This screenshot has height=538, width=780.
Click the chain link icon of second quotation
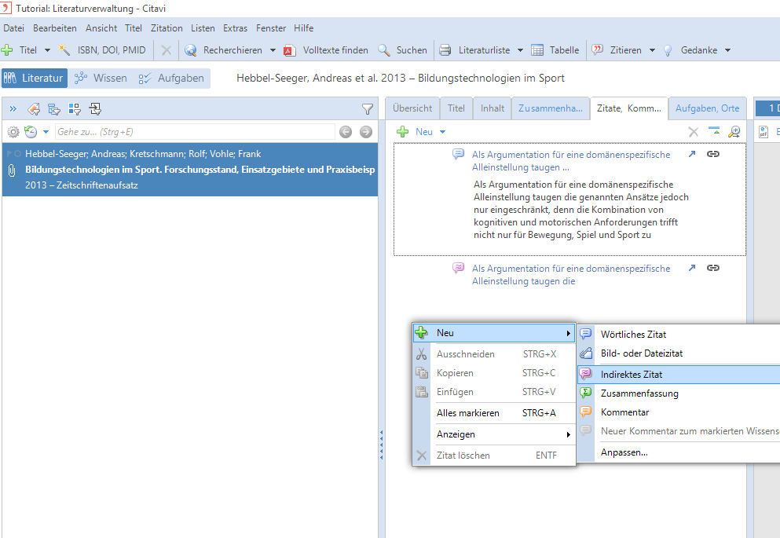click(713, 268)
